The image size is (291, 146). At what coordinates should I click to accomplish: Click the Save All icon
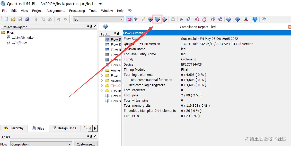tap(27, 19)
